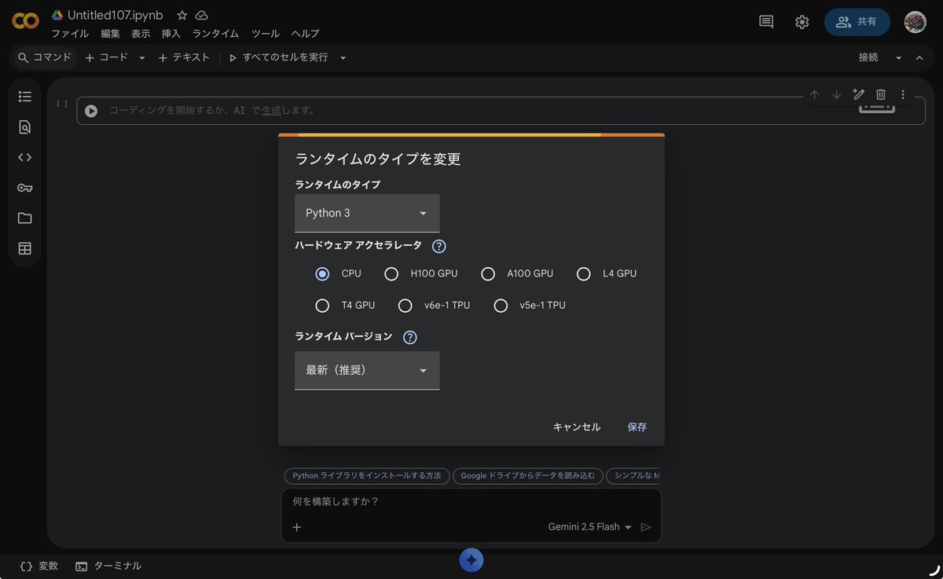Open the notebook search panel

[x=24, y=126]
